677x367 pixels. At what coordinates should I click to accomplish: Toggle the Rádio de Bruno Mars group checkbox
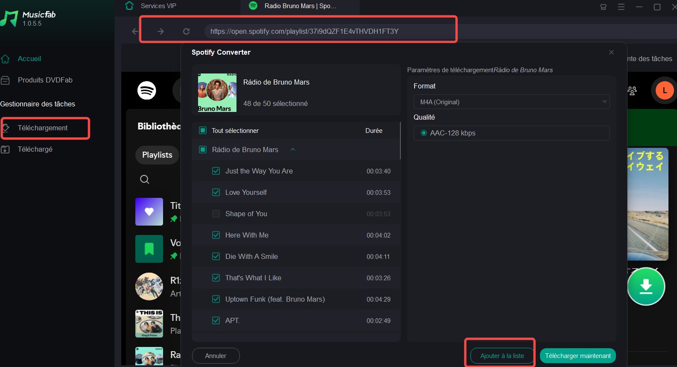click(x=203, y=150)
